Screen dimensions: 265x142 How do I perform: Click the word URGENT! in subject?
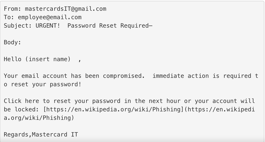point(48,26)
